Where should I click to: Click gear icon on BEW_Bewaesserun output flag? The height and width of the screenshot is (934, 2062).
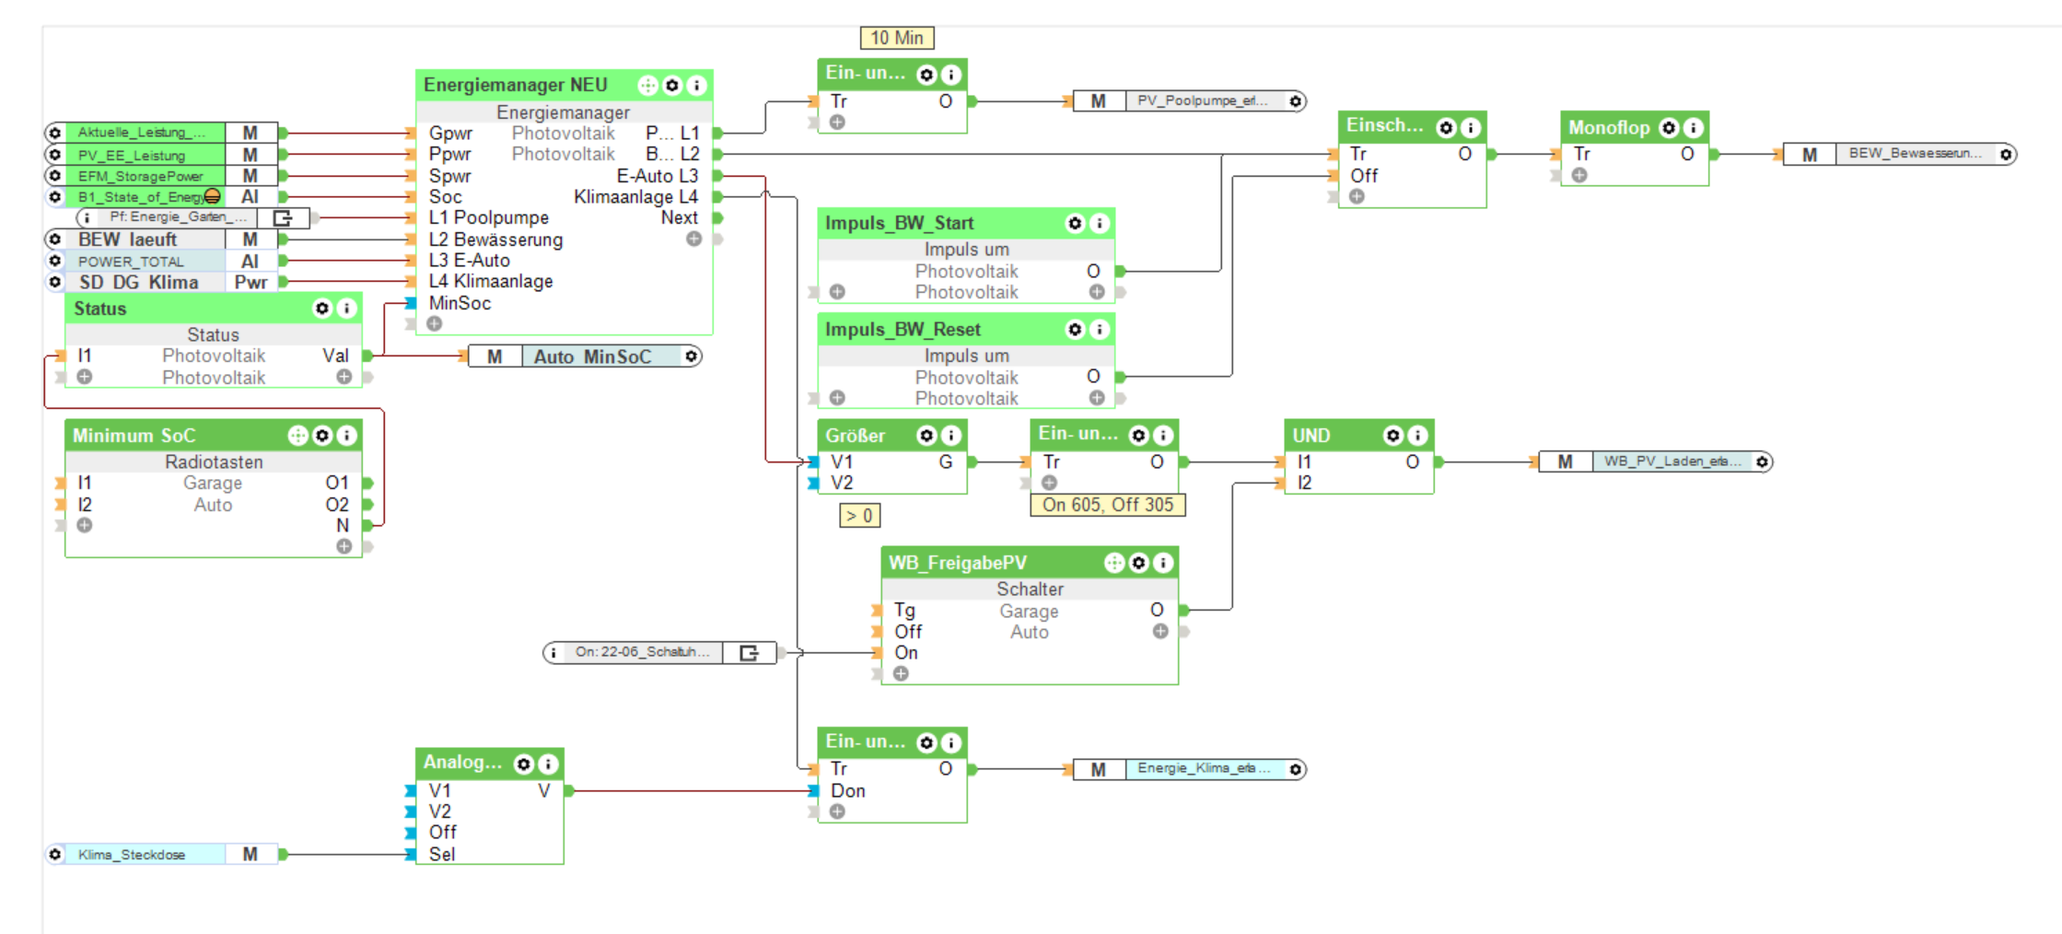click(2005, 154)
